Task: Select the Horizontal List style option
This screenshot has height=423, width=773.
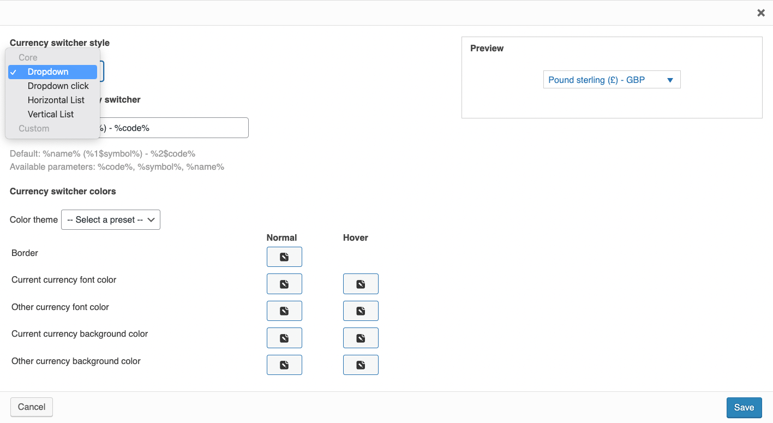Action: (56, 100)
